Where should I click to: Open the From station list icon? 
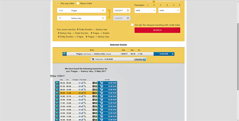[103, 11]
